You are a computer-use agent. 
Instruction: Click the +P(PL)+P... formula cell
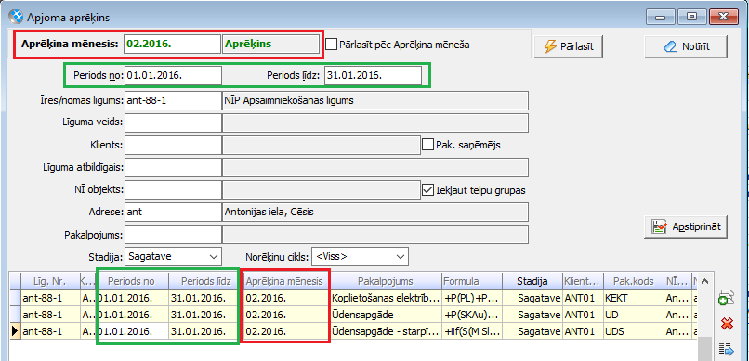pyautogui.click(x=472, y=299)
